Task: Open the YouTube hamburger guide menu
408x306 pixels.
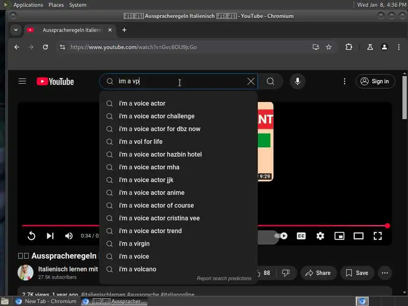Action: coord(22,81)
